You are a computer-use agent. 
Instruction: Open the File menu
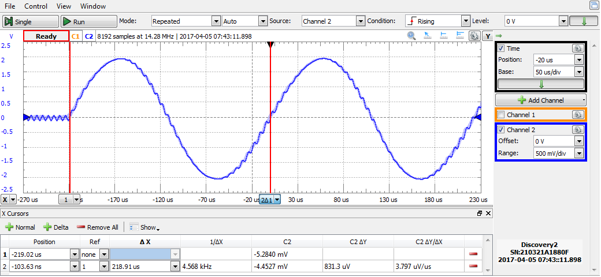click(10, 6)
